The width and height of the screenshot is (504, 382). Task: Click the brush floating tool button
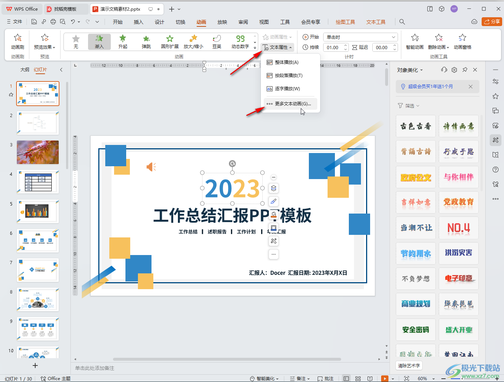274,201
